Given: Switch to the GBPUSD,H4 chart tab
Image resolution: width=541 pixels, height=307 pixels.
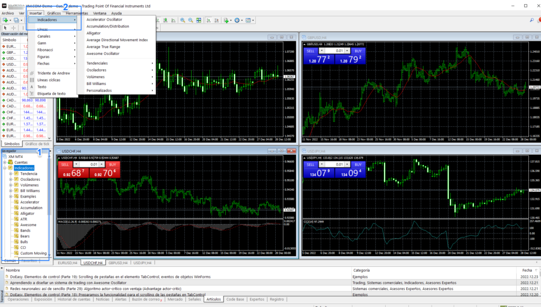Looking at the screenshot, I should (x=118, y=263).
